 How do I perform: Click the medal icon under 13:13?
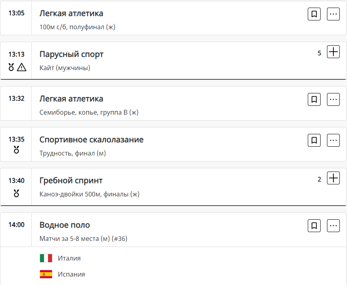[11, 67]
